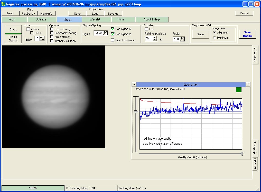Click the Sigma Clipping button
The width and height of the screenshot is (261, 192).
coord(13,39)
